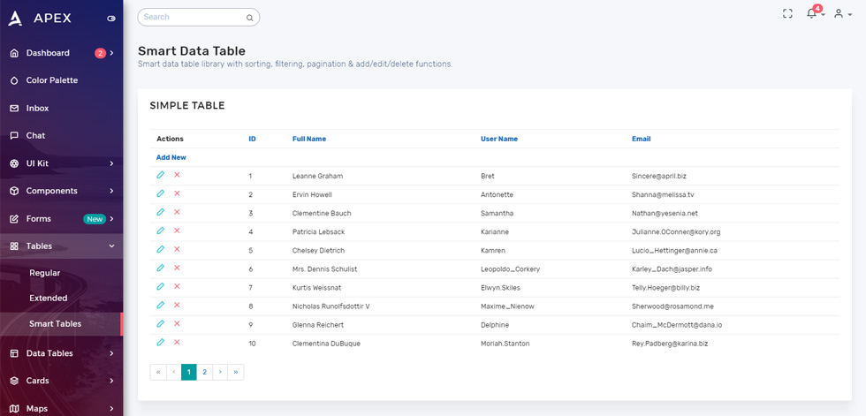Go to the previous page arrow
866x416 pixels.
[x=173, y=373]
